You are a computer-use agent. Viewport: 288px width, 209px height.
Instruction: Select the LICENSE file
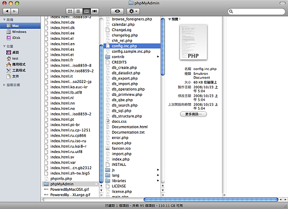pyautogui.click(x=132, y=186)
